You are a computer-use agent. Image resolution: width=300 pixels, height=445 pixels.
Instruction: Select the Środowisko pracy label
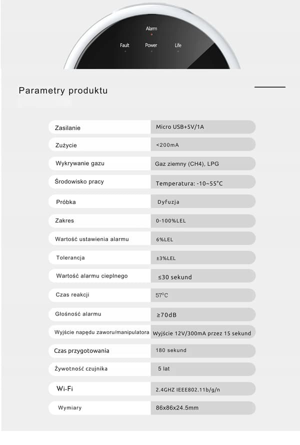pyautogui.click(x=79, y=181)
